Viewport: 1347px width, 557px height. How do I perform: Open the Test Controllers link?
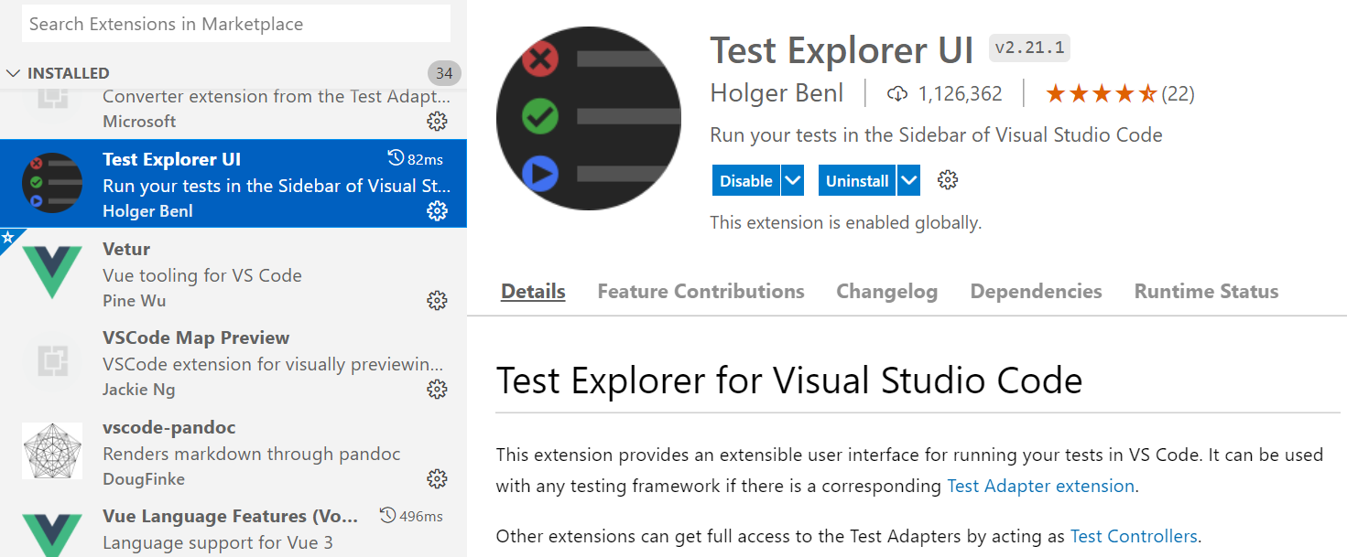coord(1134,536)
